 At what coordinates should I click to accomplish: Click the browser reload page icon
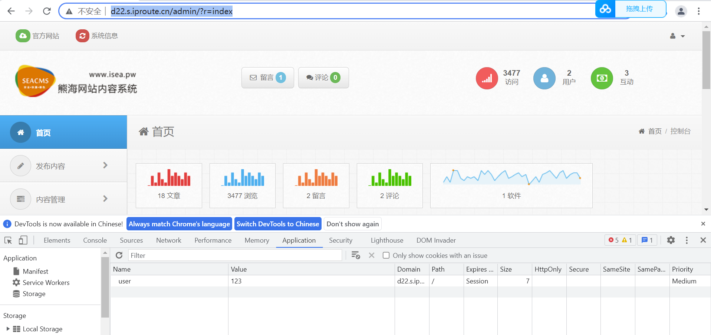[x=47, y=11]
